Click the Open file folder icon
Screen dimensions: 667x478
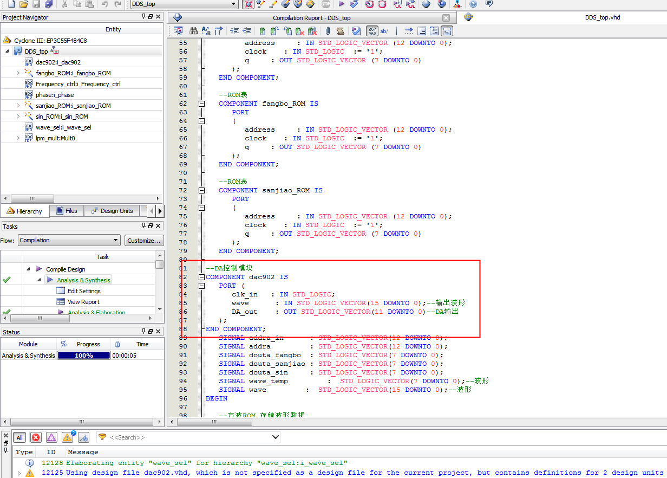click(x=23, y=4)
